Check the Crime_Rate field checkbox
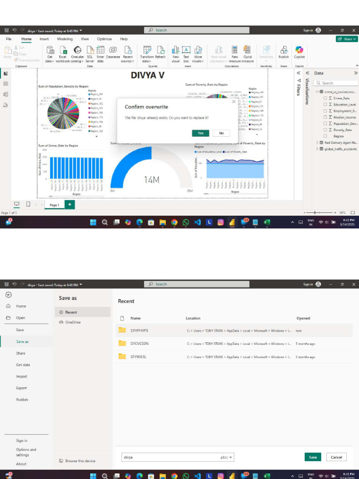The image size is (359, 479). (x=325, y=98)
